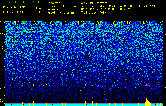Click the 0.6 kHz axis tick label
Viewport: 166px width, 106px height.
tap(2, 101)
